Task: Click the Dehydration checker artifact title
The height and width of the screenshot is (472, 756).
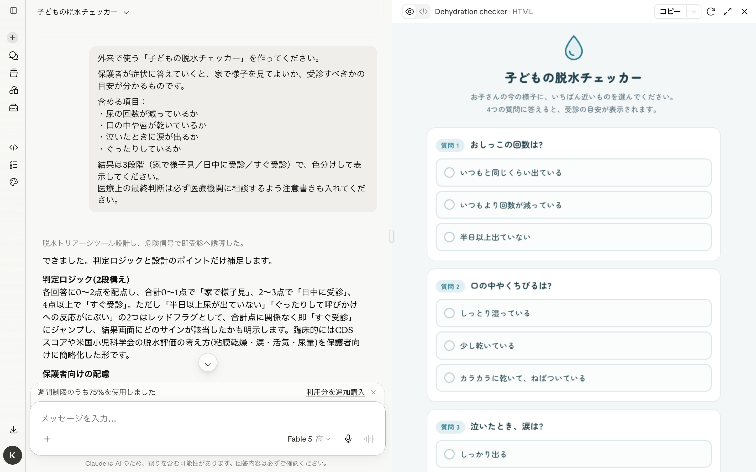Action: click(471, 12)
